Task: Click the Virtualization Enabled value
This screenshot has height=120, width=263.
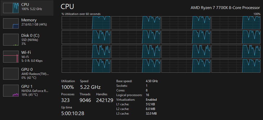Action: (151, 100)
